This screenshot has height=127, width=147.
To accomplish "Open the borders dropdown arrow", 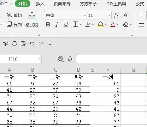I will [81, 24].
